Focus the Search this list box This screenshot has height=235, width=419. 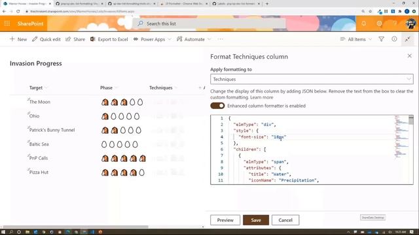209,23
